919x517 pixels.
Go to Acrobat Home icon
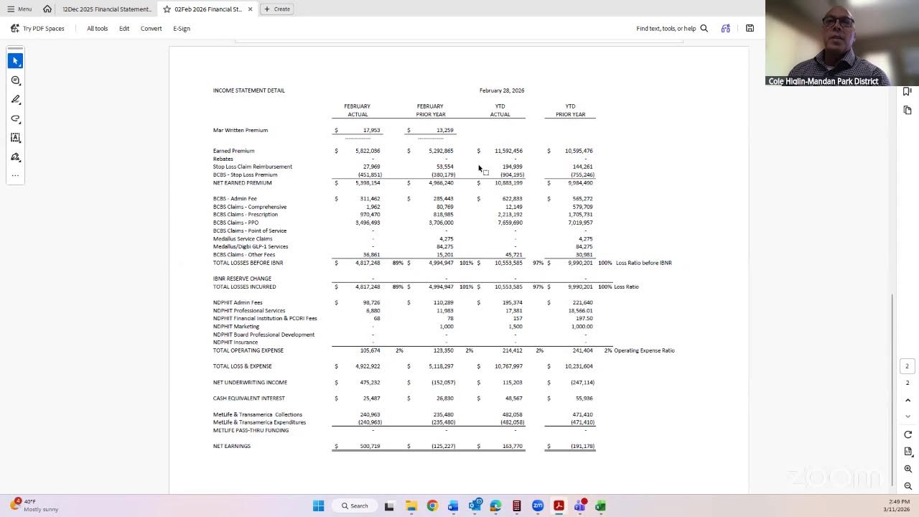47,9
